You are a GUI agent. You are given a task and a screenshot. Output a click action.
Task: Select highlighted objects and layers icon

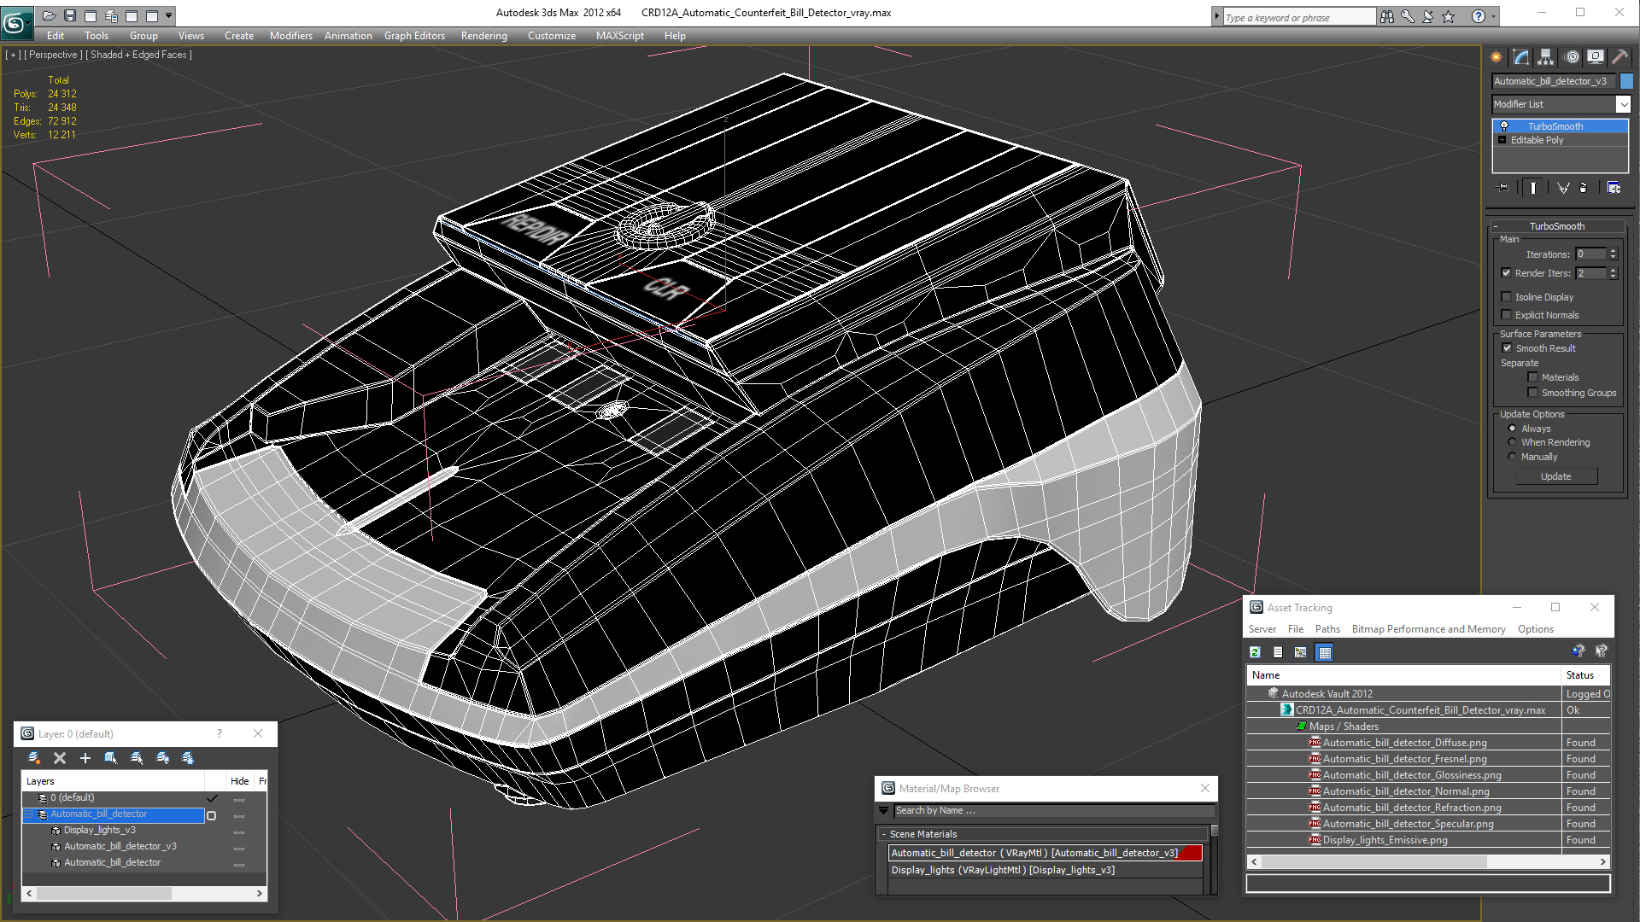(x=111, y=758)
